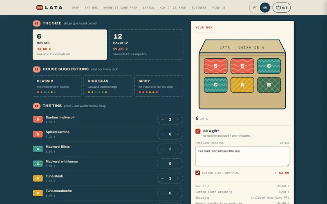Click the step 03 badge by The Tins
The image size is (327, 204).
click(36, 106)
